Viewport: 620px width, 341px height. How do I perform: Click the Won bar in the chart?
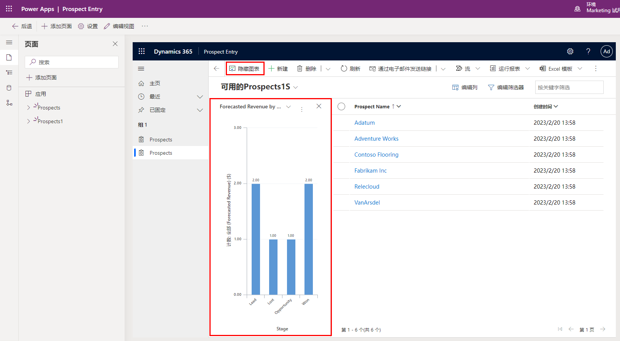[309, 239]
